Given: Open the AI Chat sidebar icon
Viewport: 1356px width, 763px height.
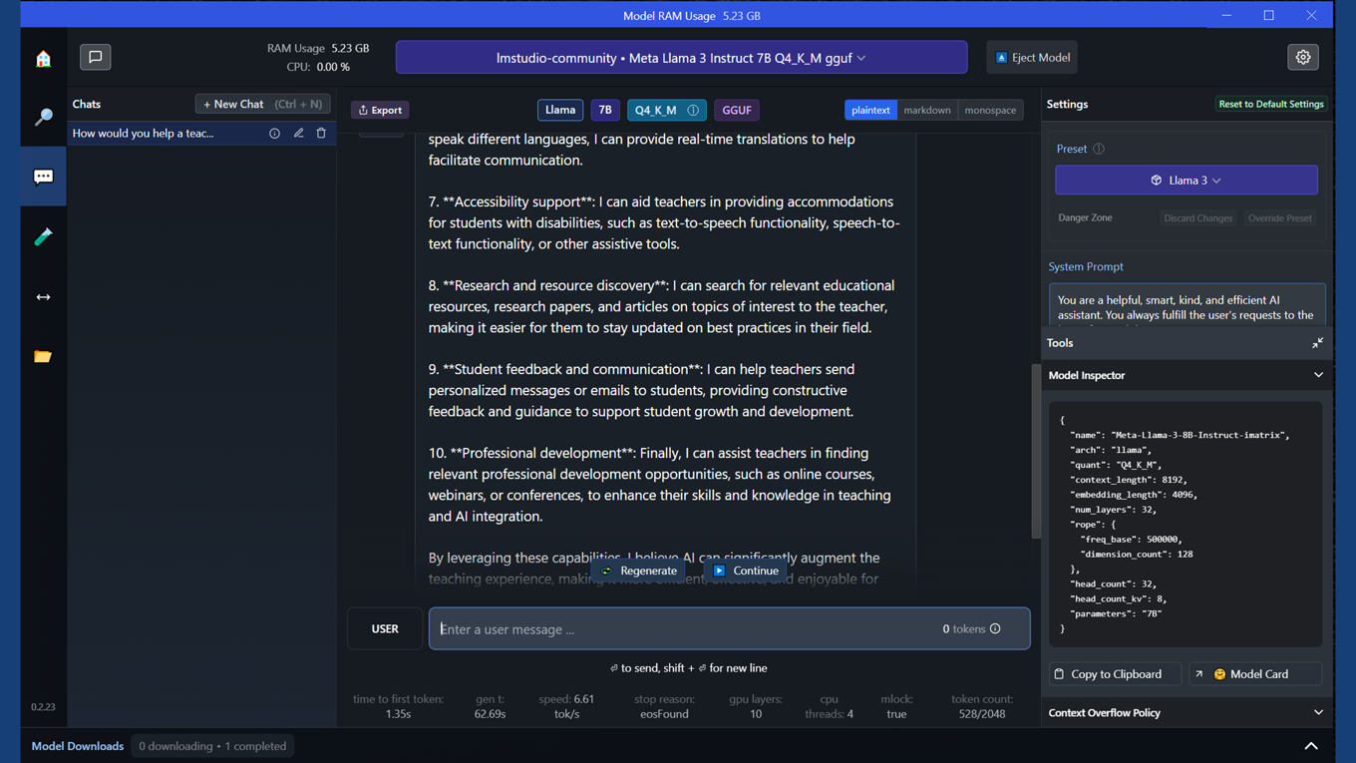Looking at the screenshot, I should coord(43,177).
